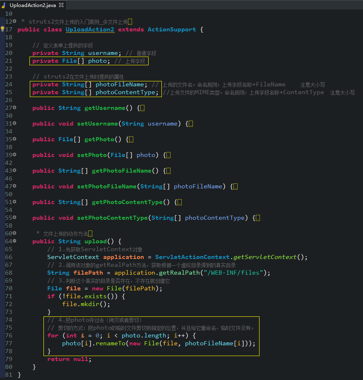The width and height of the screenshot is (363, 380).
Task: Click 'photoFileName[i]' on line 77
Action: (x=214, y=343)
